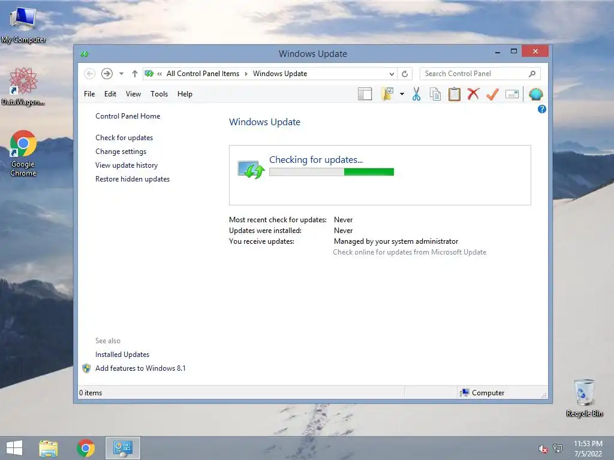
Task: Click the Control Panel taskbar button
Action: [122, 448]
